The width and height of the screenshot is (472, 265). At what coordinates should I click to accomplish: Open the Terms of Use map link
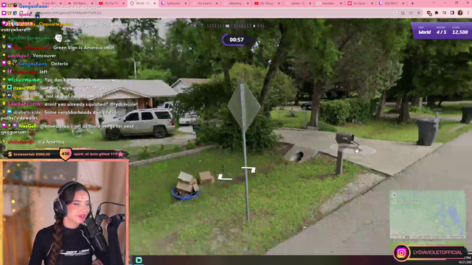457,237
